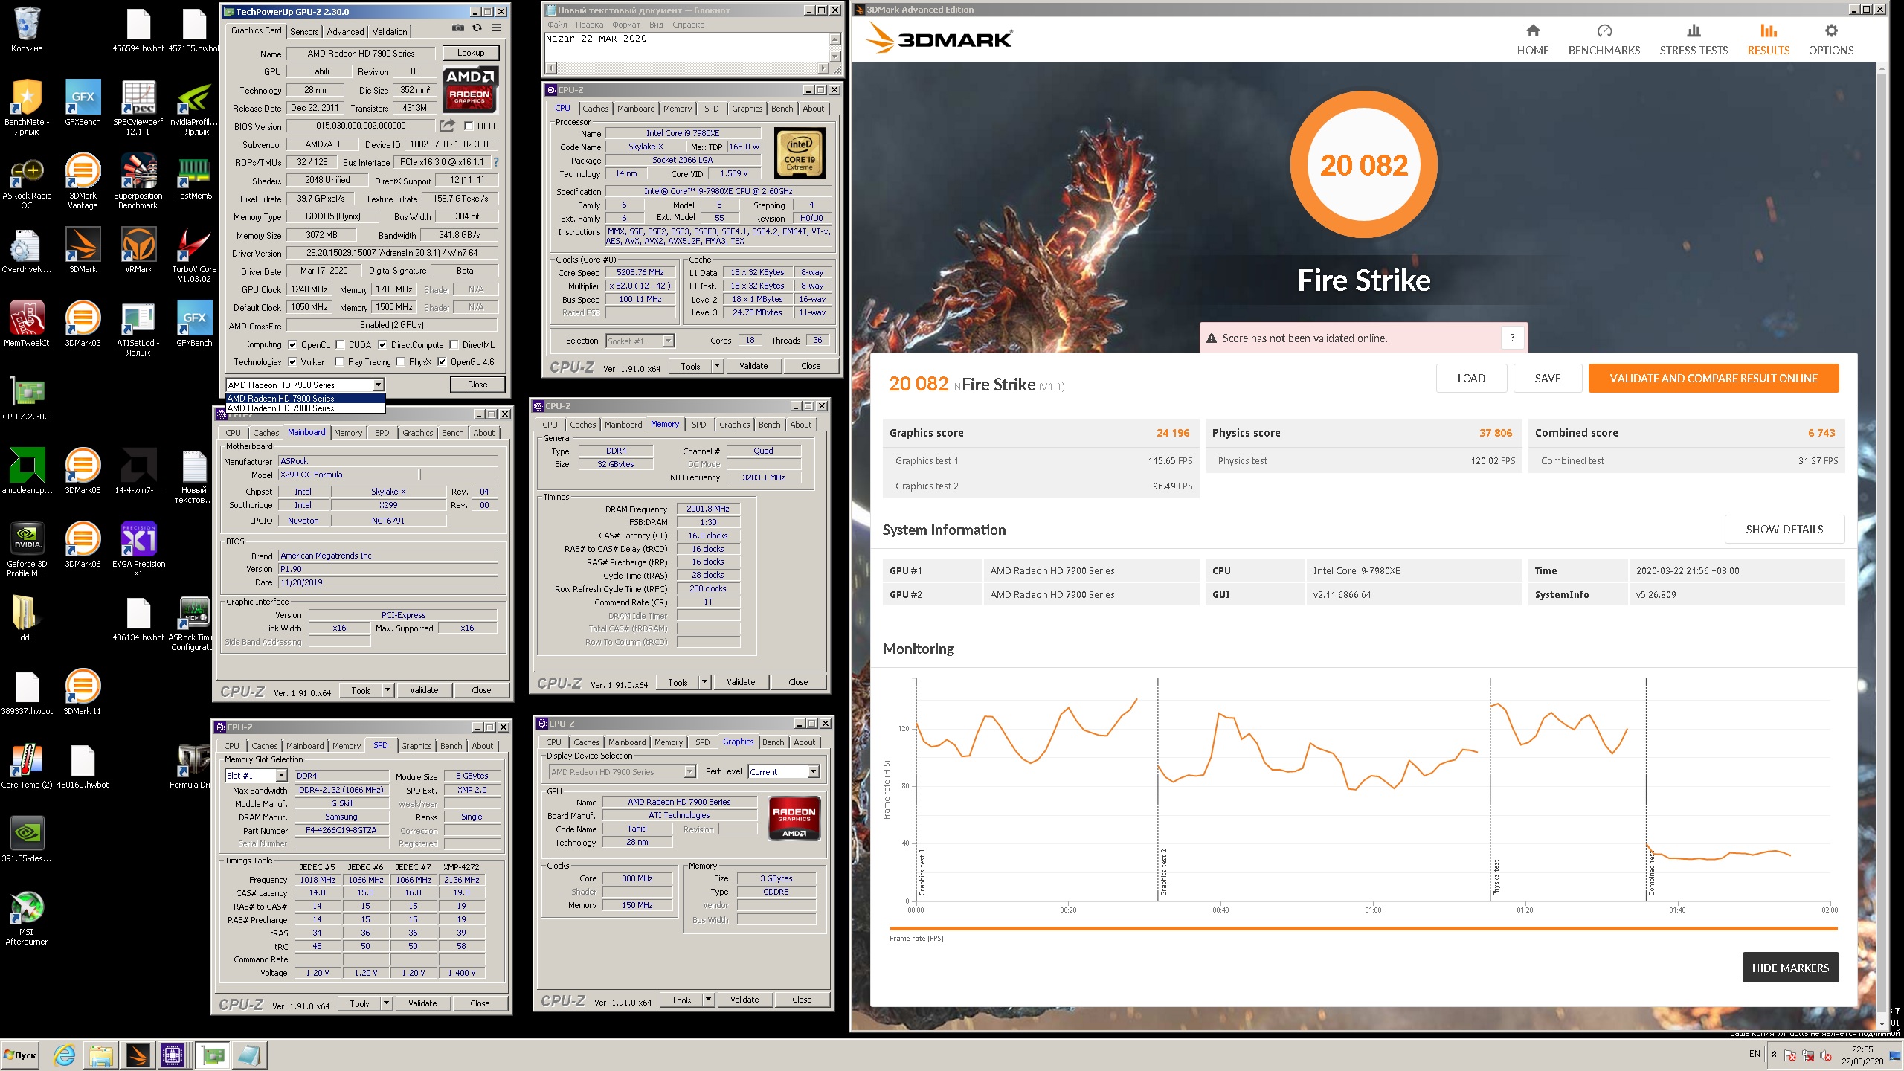Open the GPU-Z.2.30.0 desktop icon
This screenshot has height=1071, width=1904.
[27, 397]
